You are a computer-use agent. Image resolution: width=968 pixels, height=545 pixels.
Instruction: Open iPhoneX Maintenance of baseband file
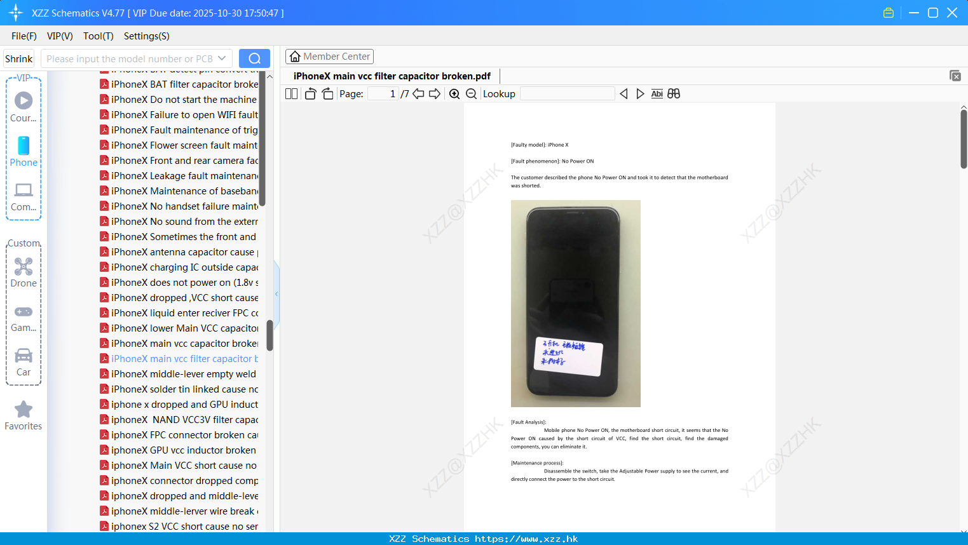pyautogui.click(x=179, y=191)
